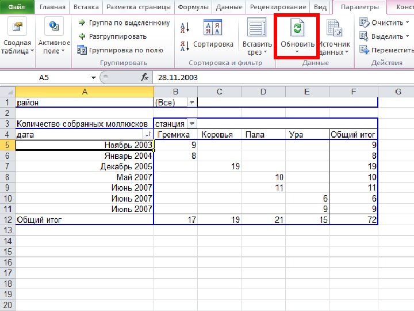Click the insert function fx icon
The height and width of the screenshot is (311, 414).
coord(144,77)
